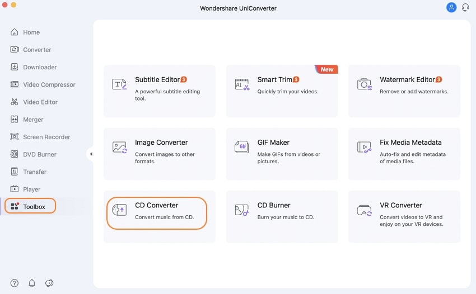Open CD Converter title

pyautogui.click(x=156, y=205)
